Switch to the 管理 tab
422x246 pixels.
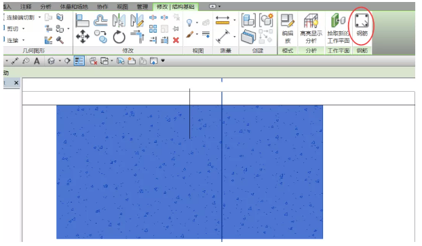tap(142, 7)
